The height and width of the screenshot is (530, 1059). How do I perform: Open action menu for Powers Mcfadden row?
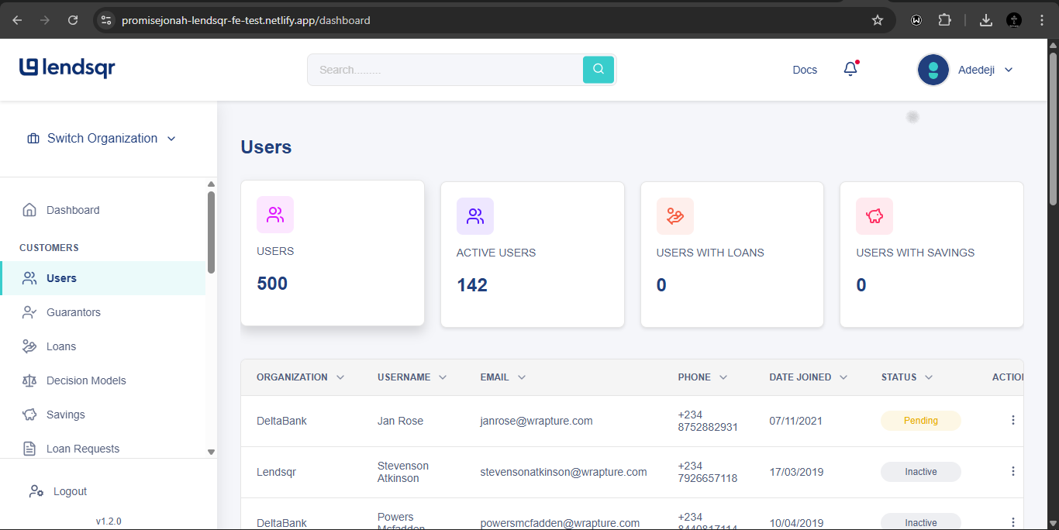tap(1012, 522)
